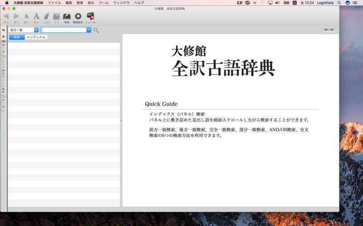Open the メモの編集 vertical side tab
Viewport: 363px width, 226px height.
click(4, 85)
